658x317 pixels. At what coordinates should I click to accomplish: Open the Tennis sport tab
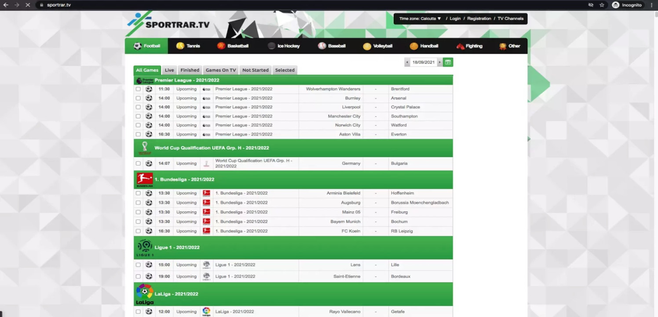[x=188, y=46]
